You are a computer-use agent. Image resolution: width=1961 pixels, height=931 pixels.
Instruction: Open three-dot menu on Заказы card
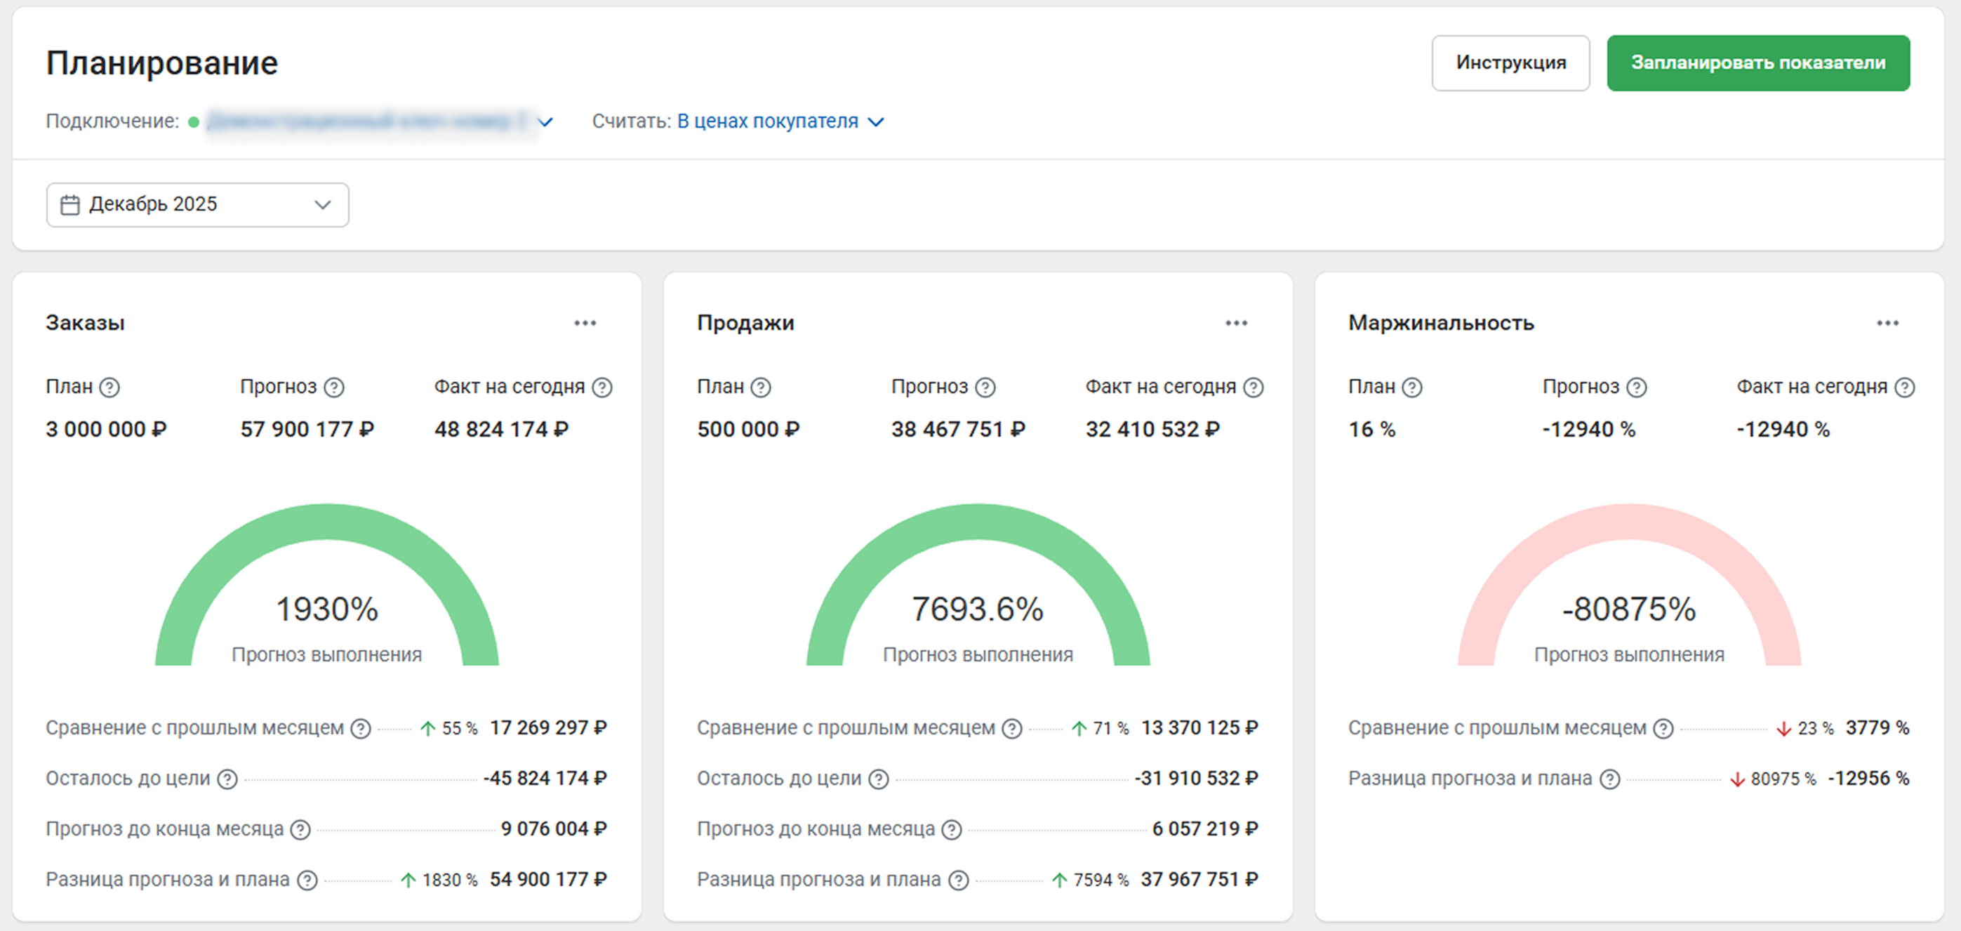585,324
